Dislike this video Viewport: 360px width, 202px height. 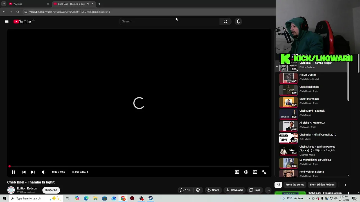coord(198,190)
